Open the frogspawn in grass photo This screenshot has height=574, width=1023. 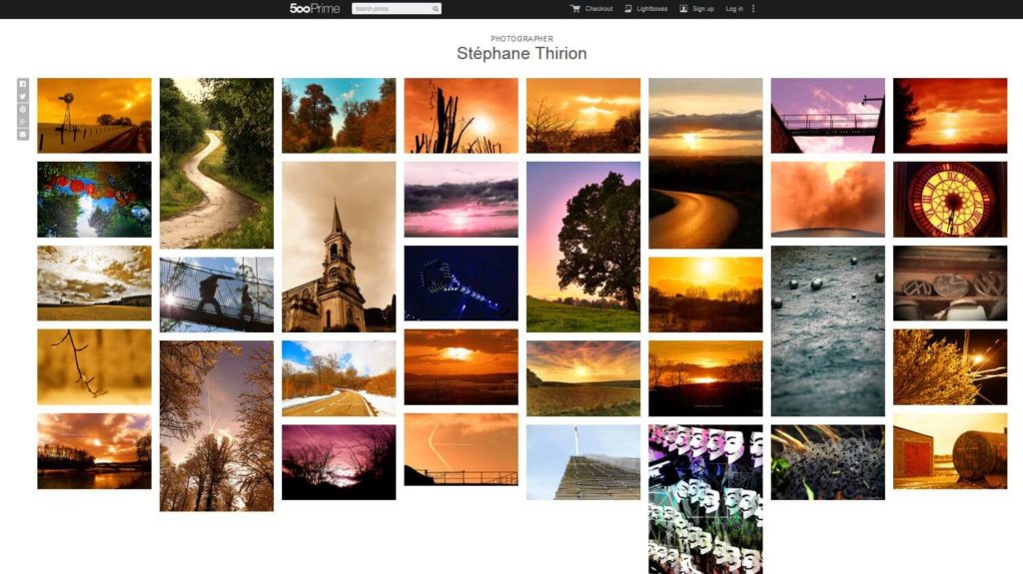tap(828, 462)
